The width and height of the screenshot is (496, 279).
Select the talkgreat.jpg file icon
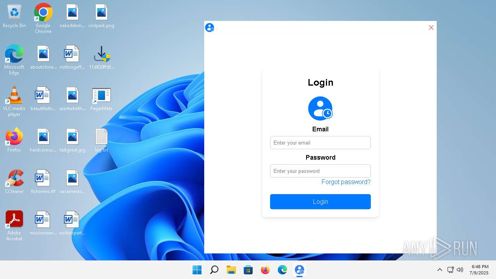[x=72, y=141]
